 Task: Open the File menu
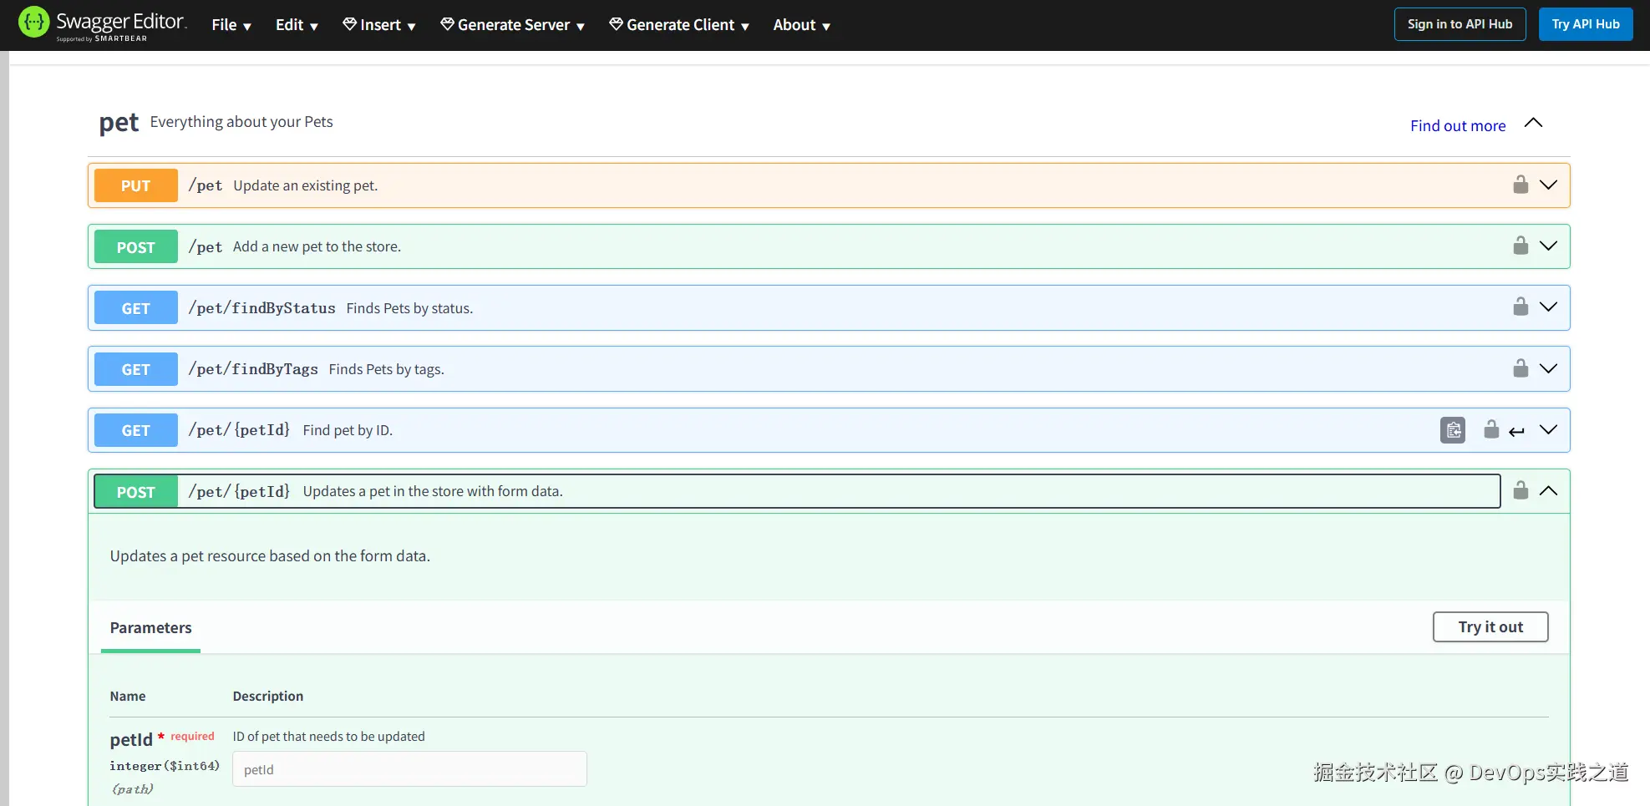[x=231, y=25]
